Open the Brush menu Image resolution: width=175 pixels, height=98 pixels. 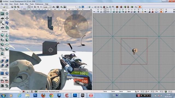coord(16,4)
